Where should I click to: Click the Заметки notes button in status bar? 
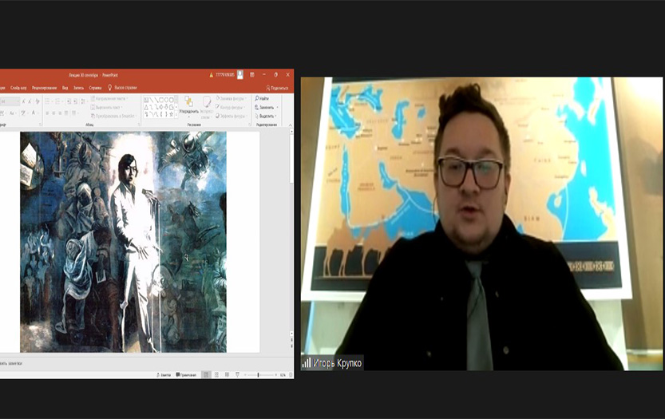tap(164, 374)
